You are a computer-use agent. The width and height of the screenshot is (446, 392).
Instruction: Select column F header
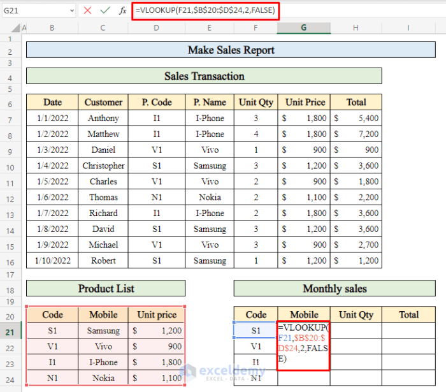255,28
